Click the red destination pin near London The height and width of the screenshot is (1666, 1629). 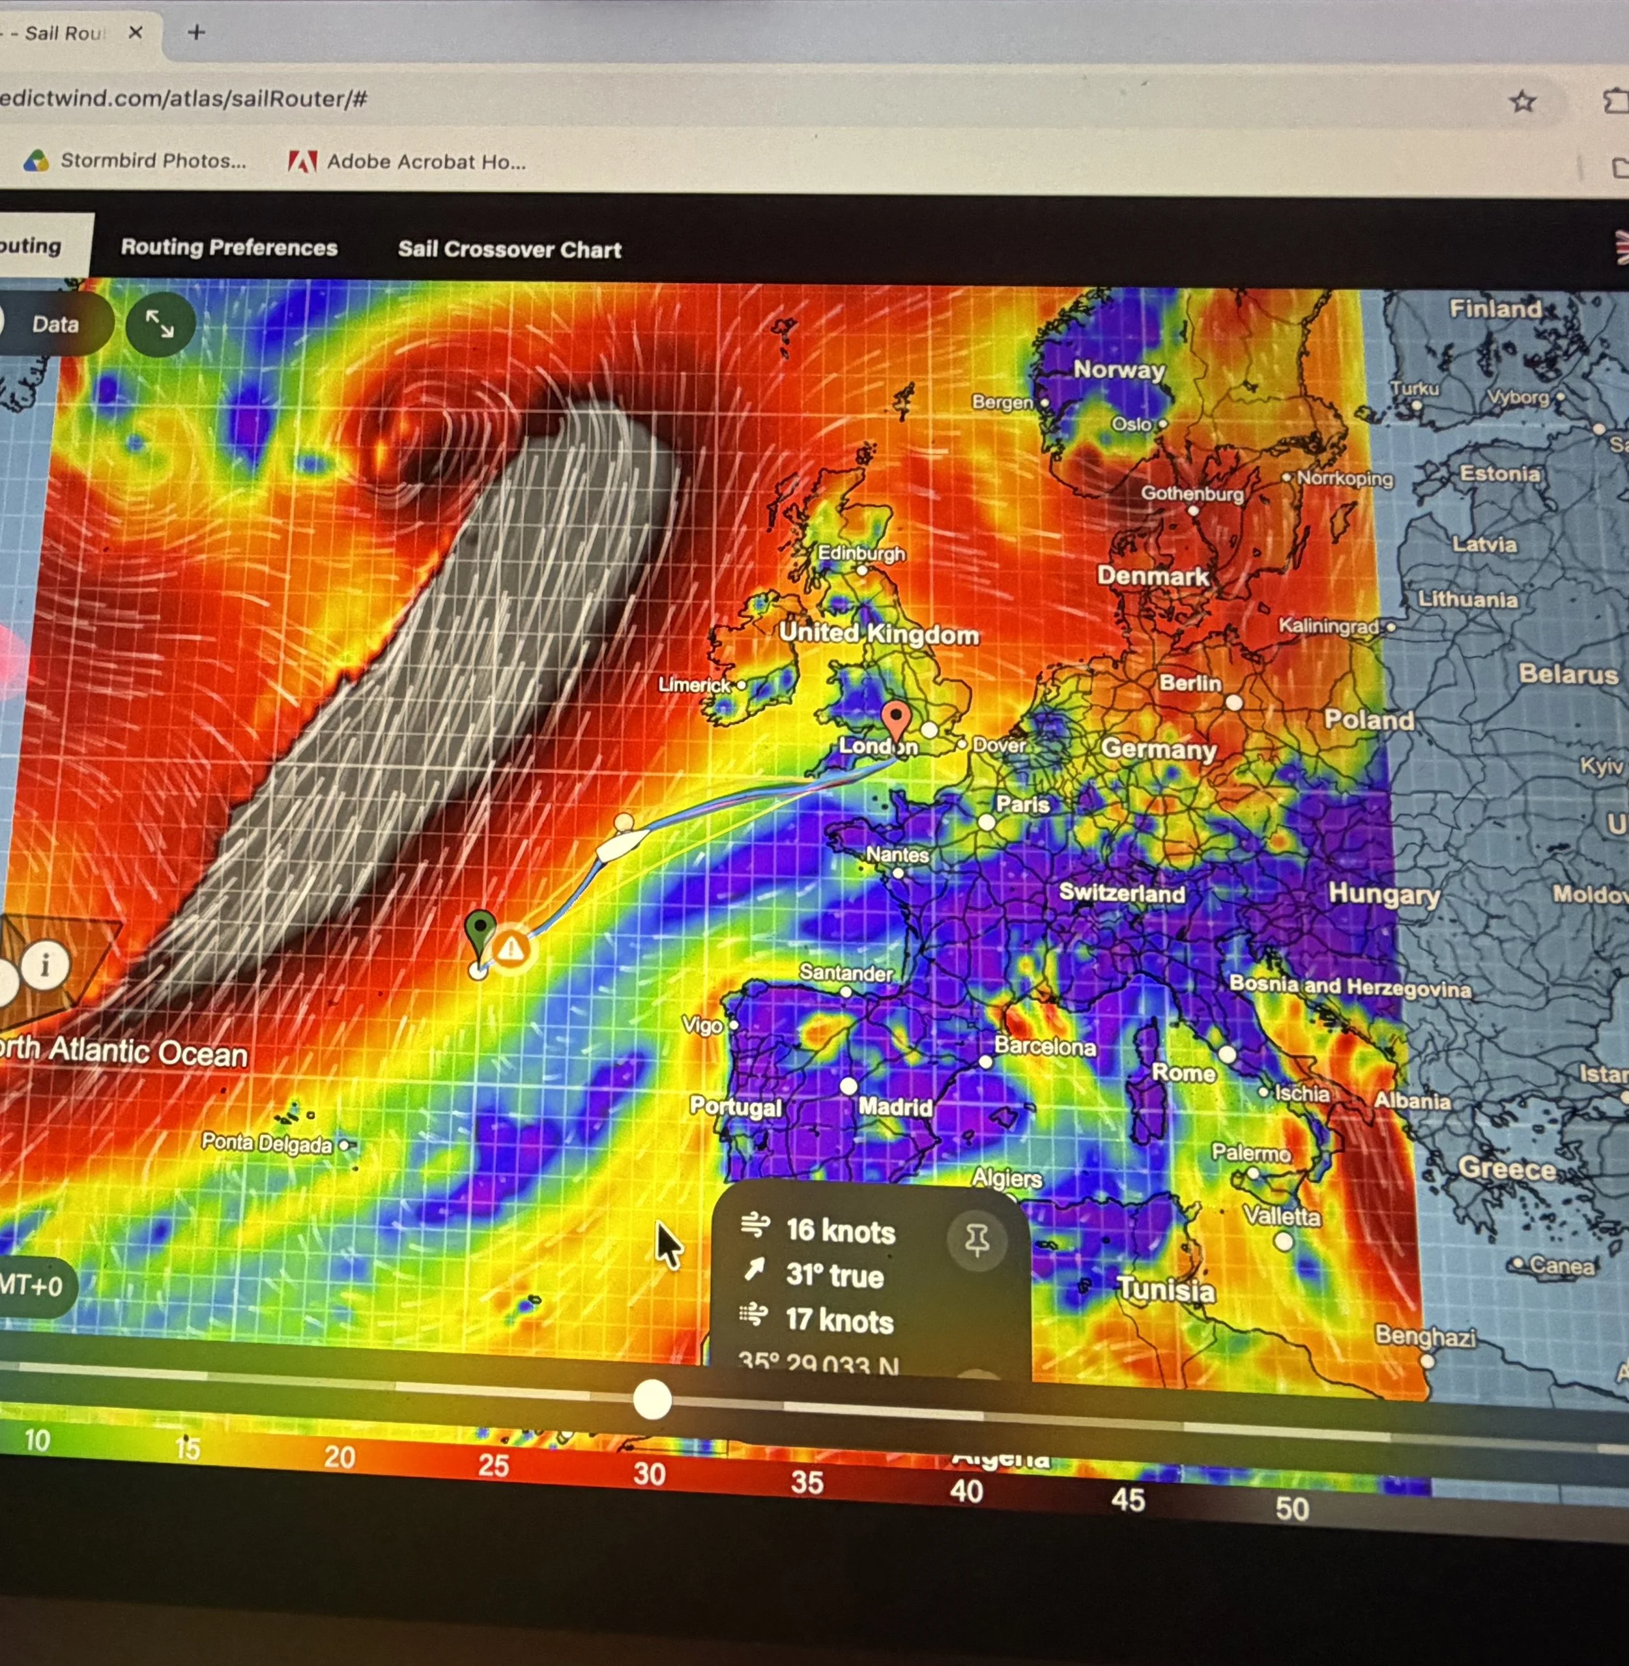(x=896, y=719)
